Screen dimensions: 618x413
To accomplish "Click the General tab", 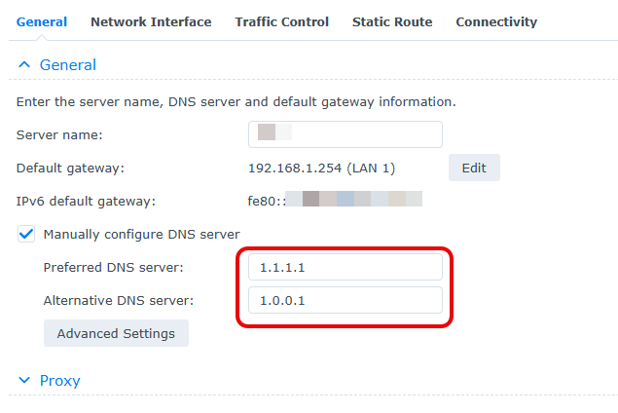I will tap(42, 21).
